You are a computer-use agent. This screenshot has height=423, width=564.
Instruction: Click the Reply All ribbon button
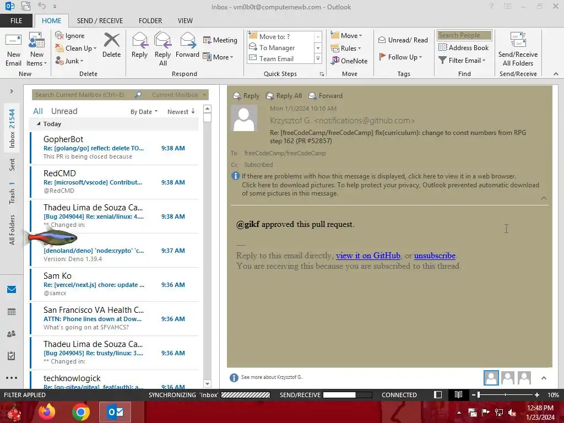click(162, 49)
